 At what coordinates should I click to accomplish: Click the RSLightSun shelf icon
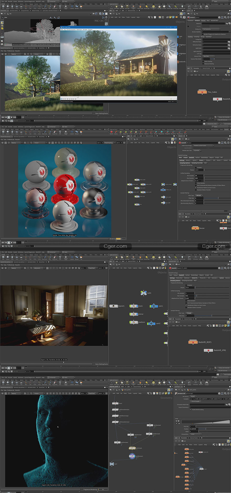[x=174, y=132]
